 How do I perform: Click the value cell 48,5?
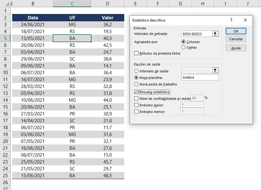point(107,176)
